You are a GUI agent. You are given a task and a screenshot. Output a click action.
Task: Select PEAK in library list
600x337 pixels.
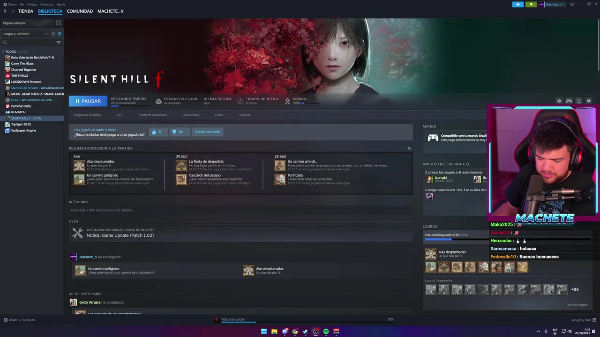point(32,100)
